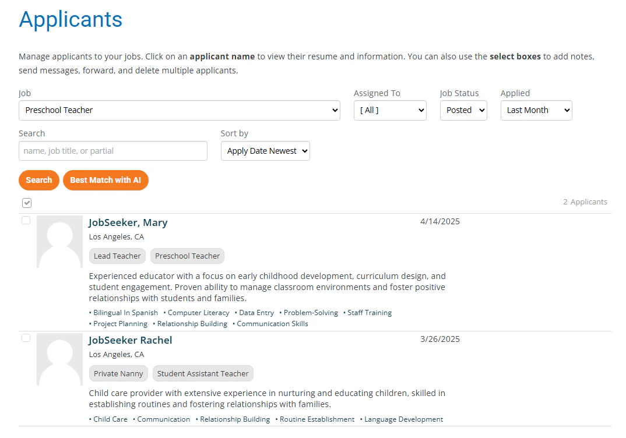Click the Search button
The width and height of the screenshot is (626, 438).
(38, 180)
